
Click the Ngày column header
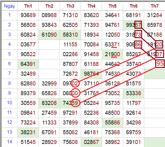pyautogui.click(x=9, y=6)
